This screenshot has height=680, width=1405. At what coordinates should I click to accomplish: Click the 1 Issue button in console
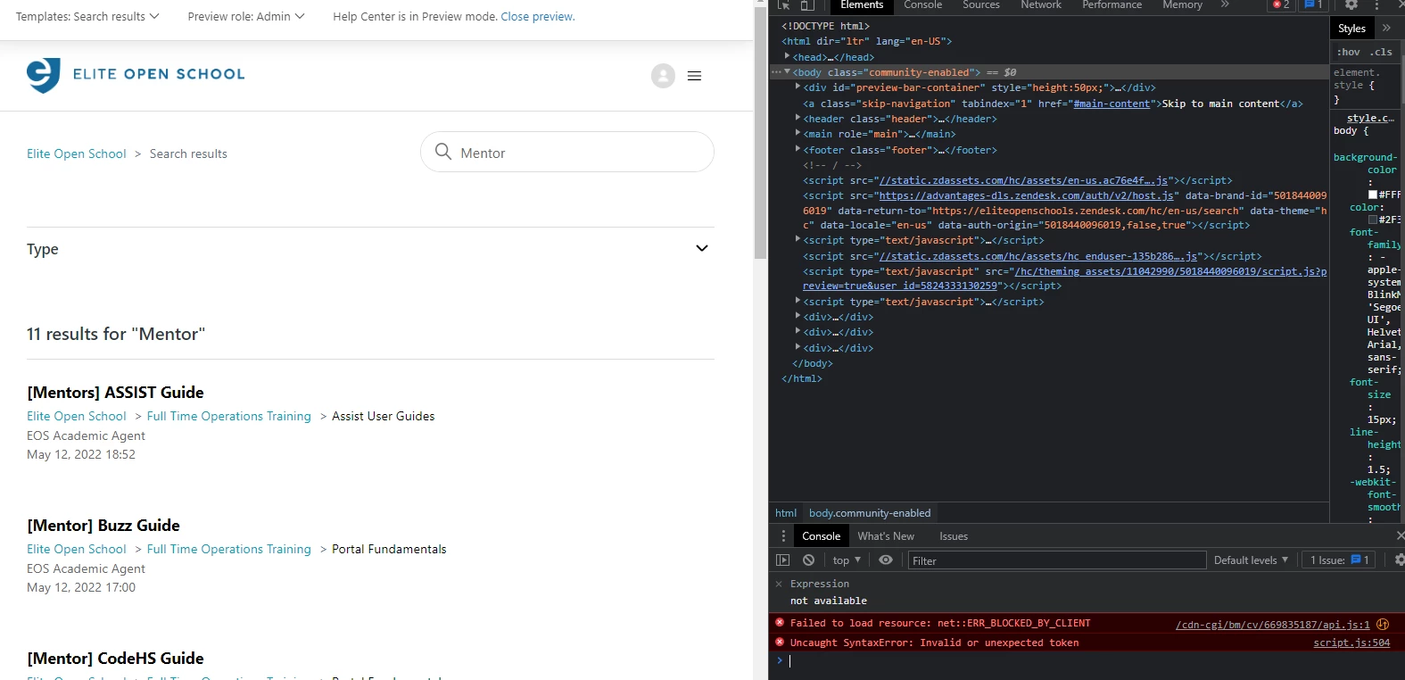pyautogui.click(x=1336, y=560)
